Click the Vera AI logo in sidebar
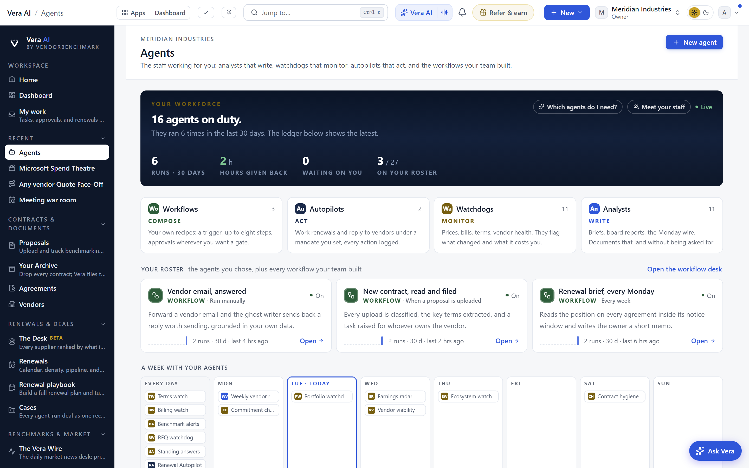749x468 pixels. point(14,43)
